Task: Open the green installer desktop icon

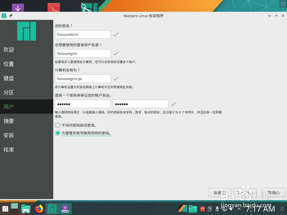Action: click(x=90, y=7)
